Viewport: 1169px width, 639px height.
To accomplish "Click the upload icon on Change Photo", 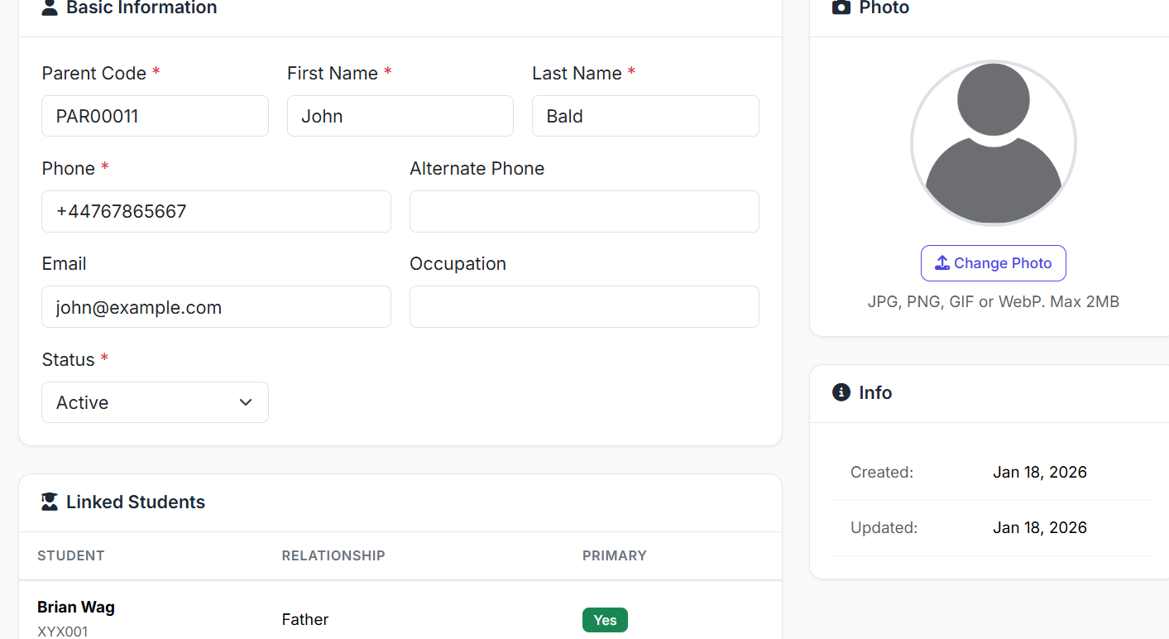I will coord(941,263).
